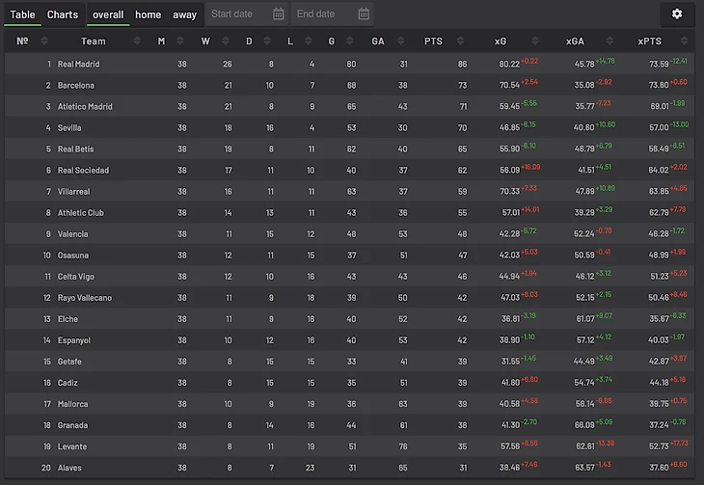Image resolution: width=704 pixels, height=485 pixels.
Task: Sort table by xG column header
Action: 500,41
